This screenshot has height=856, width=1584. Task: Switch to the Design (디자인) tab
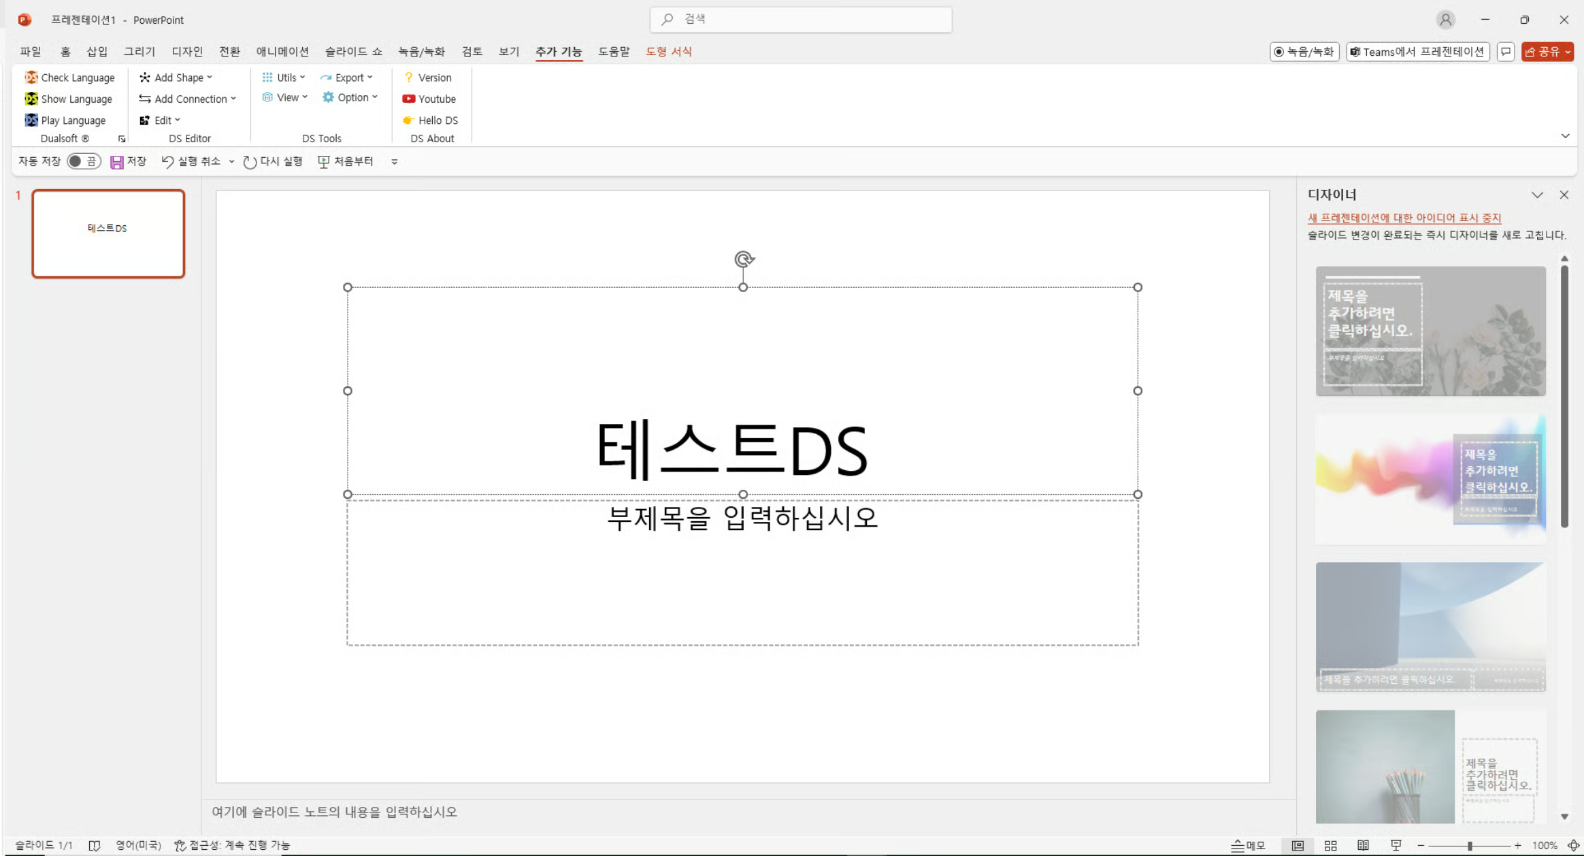click(186, 52)
